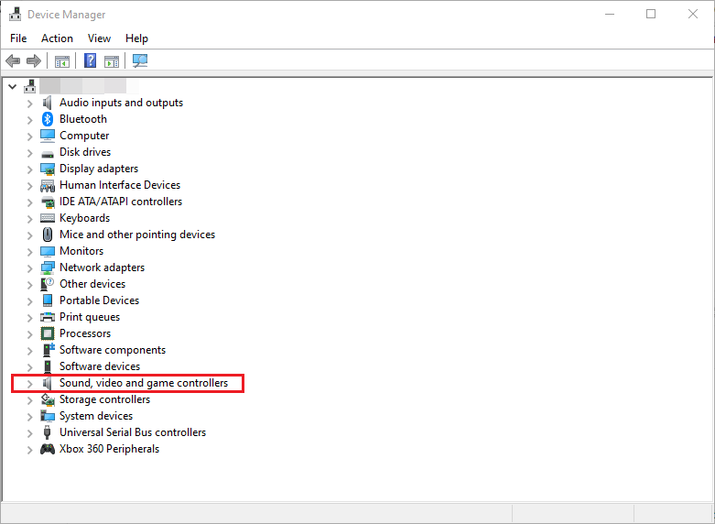Screen dimensions: 715x524
Task: Click the Software components icon
Action: tap(49, 350)
